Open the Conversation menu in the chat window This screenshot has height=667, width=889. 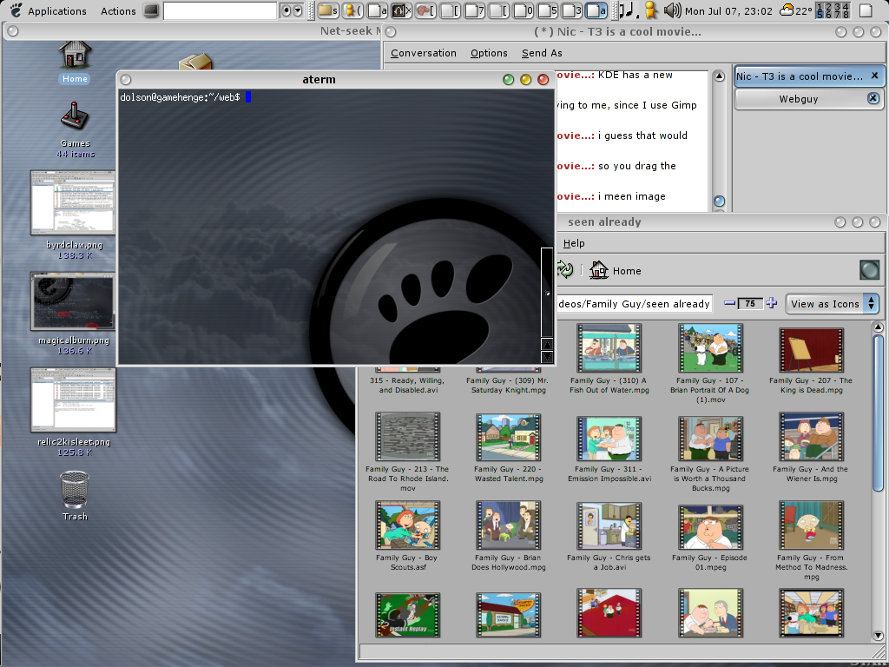423,53
